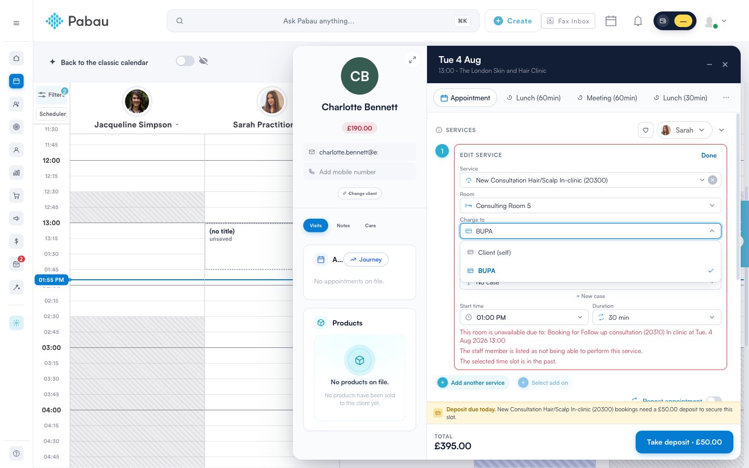
Task: Collapse the Charge to dropdown showing BUPA
Action: [590, 231]
